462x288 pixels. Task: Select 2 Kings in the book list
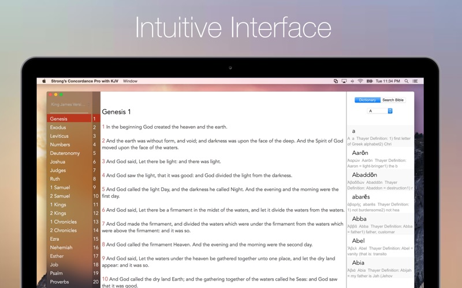click(69, 213)
